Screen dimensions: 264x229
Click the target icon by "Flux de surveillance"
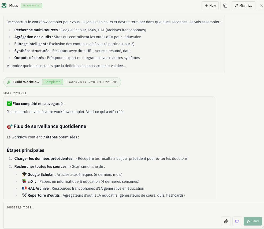point(10,126)
